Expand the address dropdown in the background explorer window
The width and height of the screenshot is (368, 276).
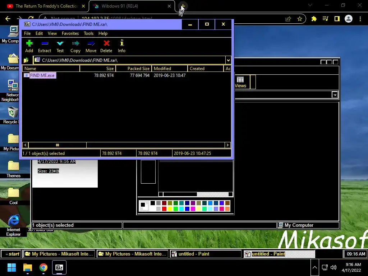coord(335,95)
